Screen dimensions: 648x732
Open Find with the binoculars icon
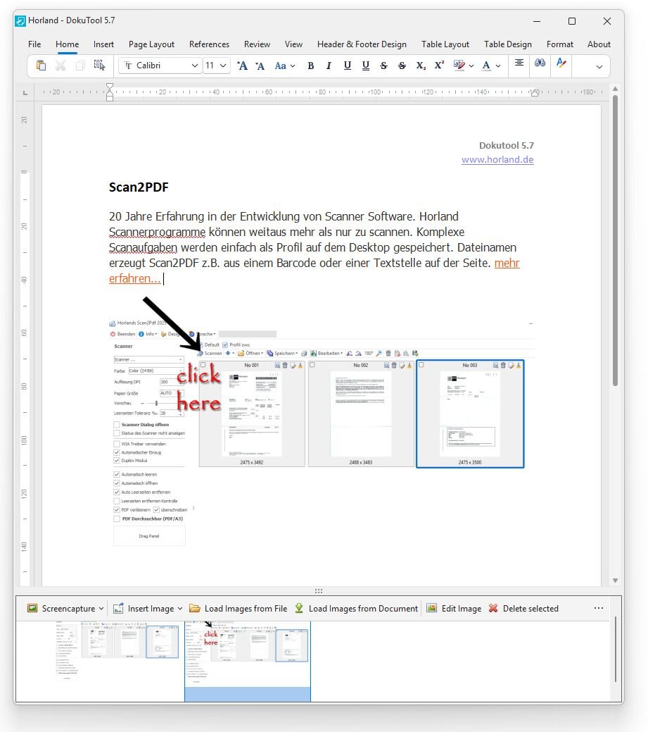coord(540,63)
